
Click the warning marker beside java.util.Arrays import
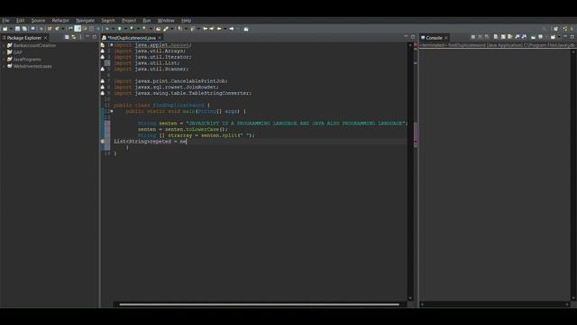103,51
